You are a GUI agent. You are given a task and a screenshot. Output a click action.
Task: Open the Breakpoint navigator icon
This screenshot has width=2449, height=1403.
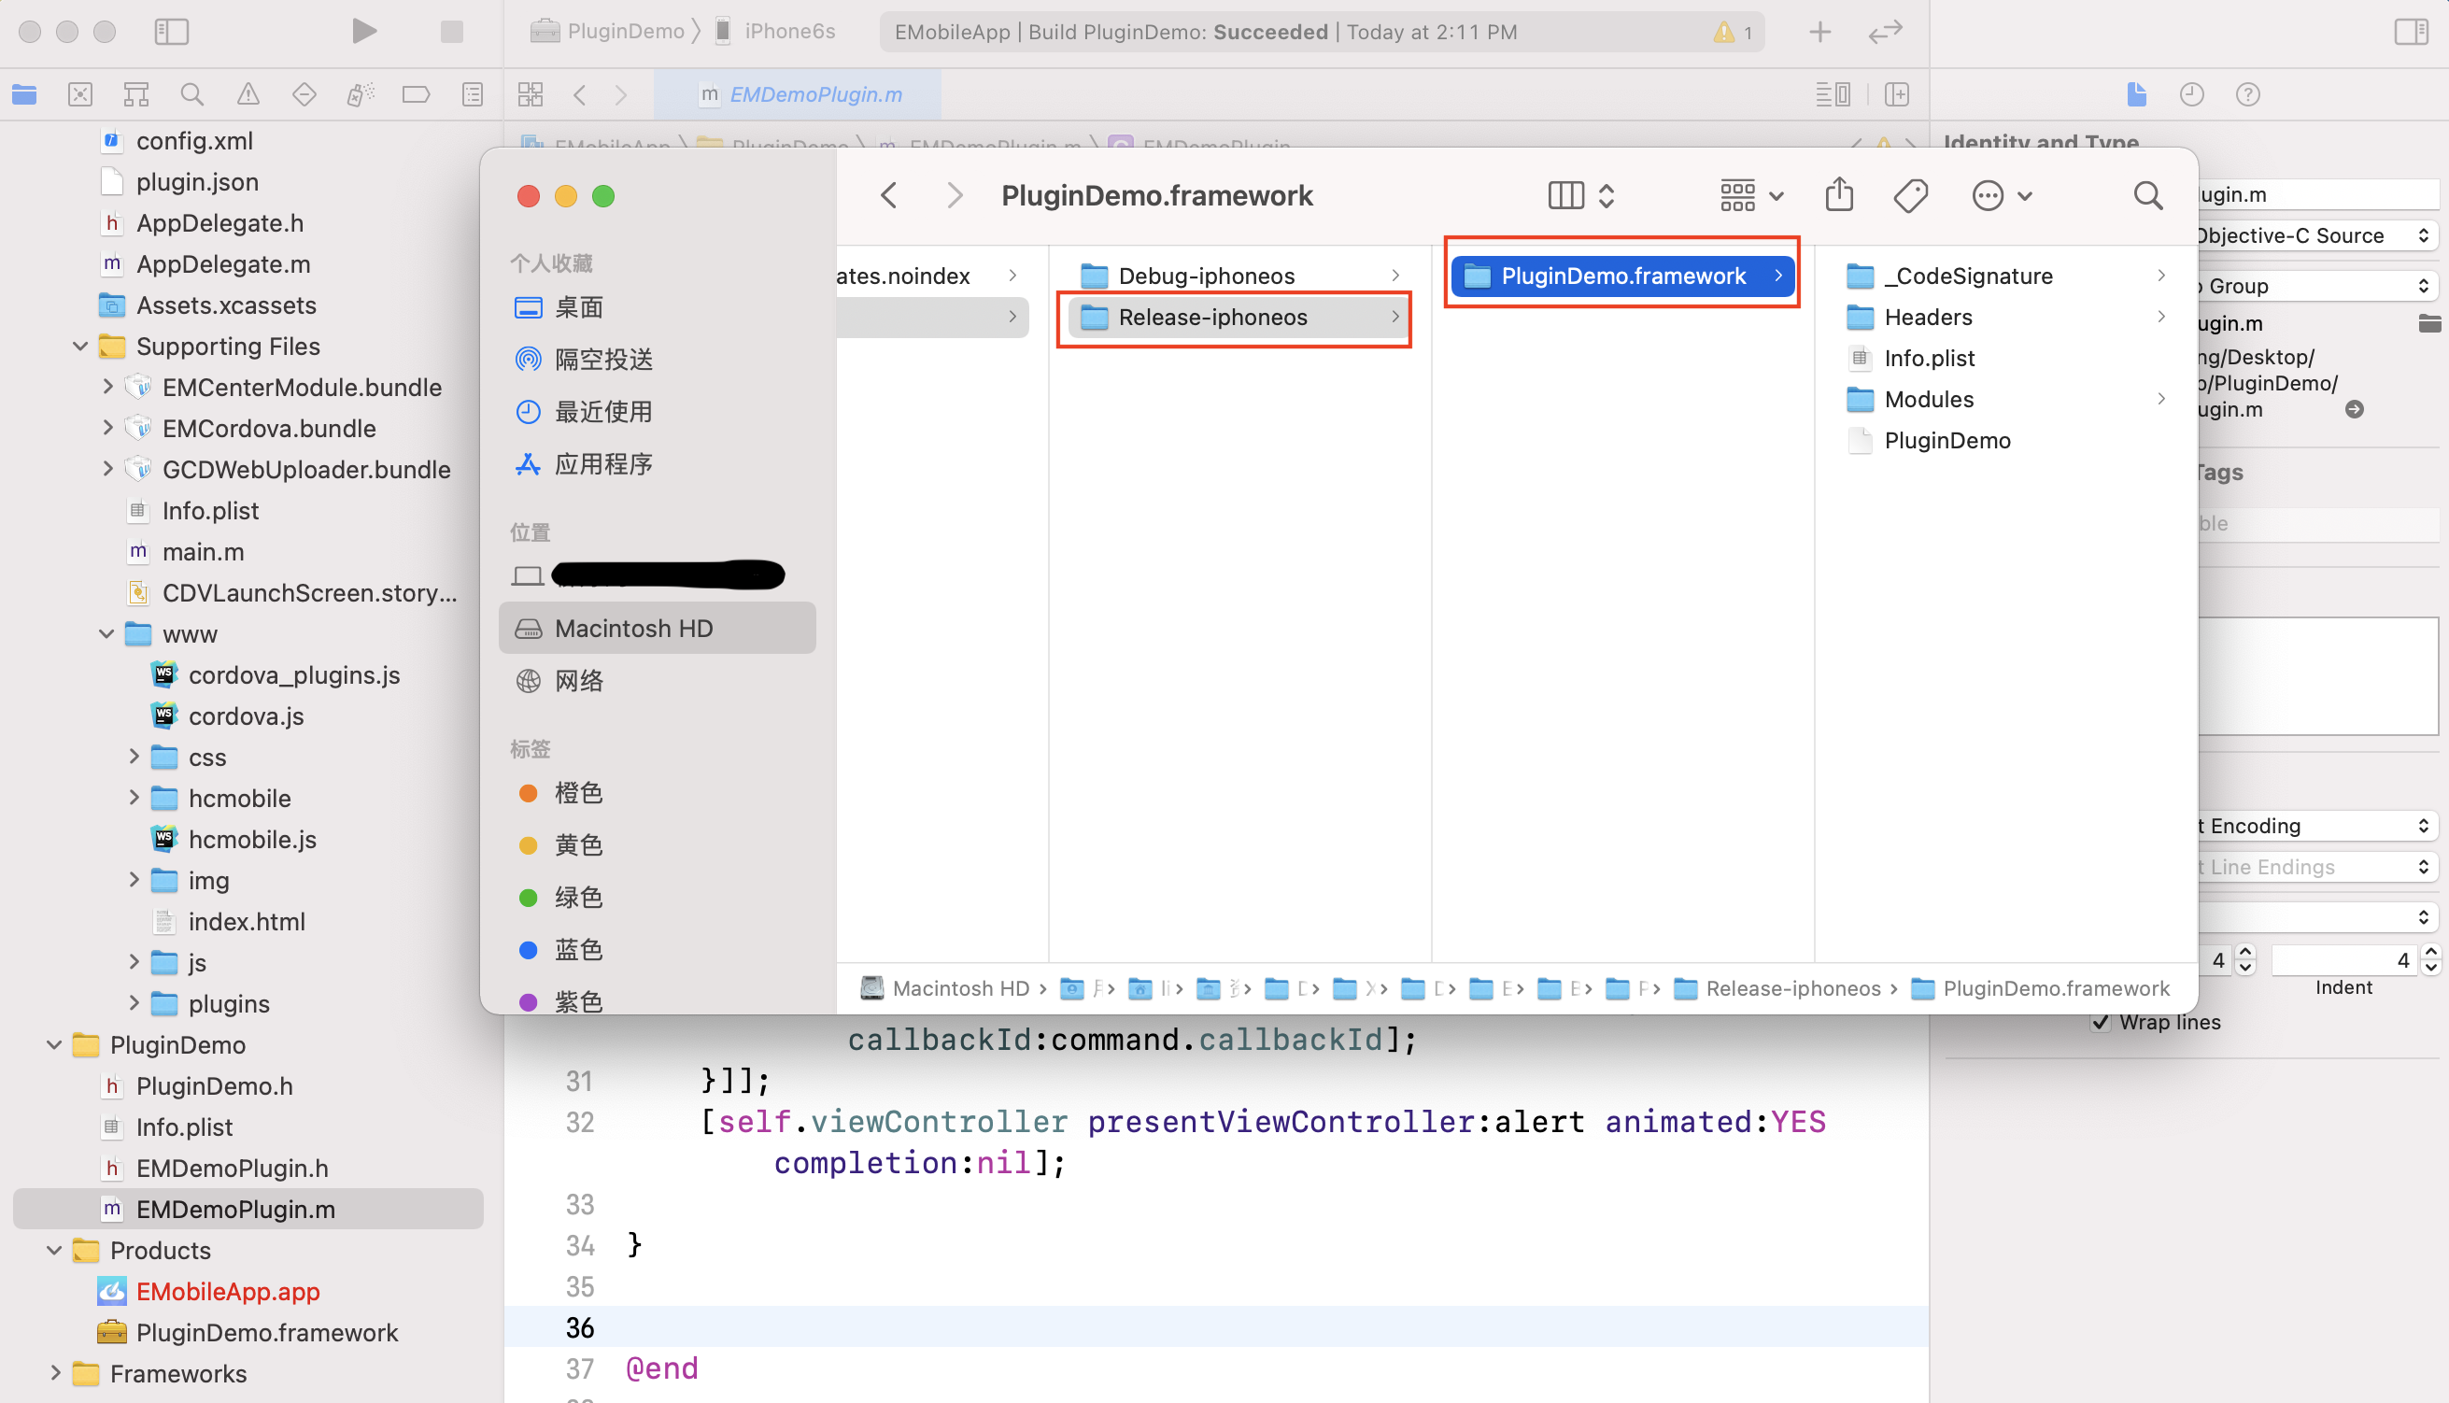(x=417, y=94)
